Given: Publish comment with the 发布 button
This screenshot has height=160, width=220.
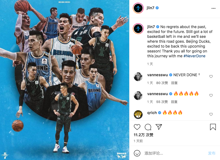Looking at the screenshot, I should [212, 153].
